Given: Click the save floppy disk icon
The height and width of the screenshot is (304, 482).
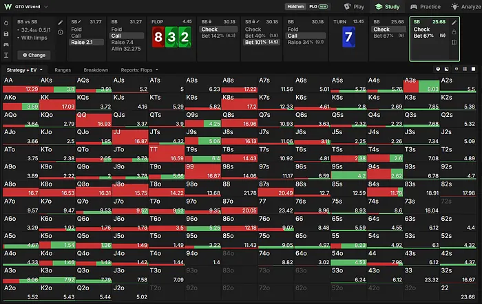Looking at the screenshot, I should 6,34.
